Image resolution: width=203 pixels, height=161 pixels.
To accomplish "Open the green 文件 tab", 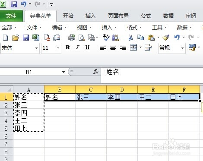I will 11,16.
